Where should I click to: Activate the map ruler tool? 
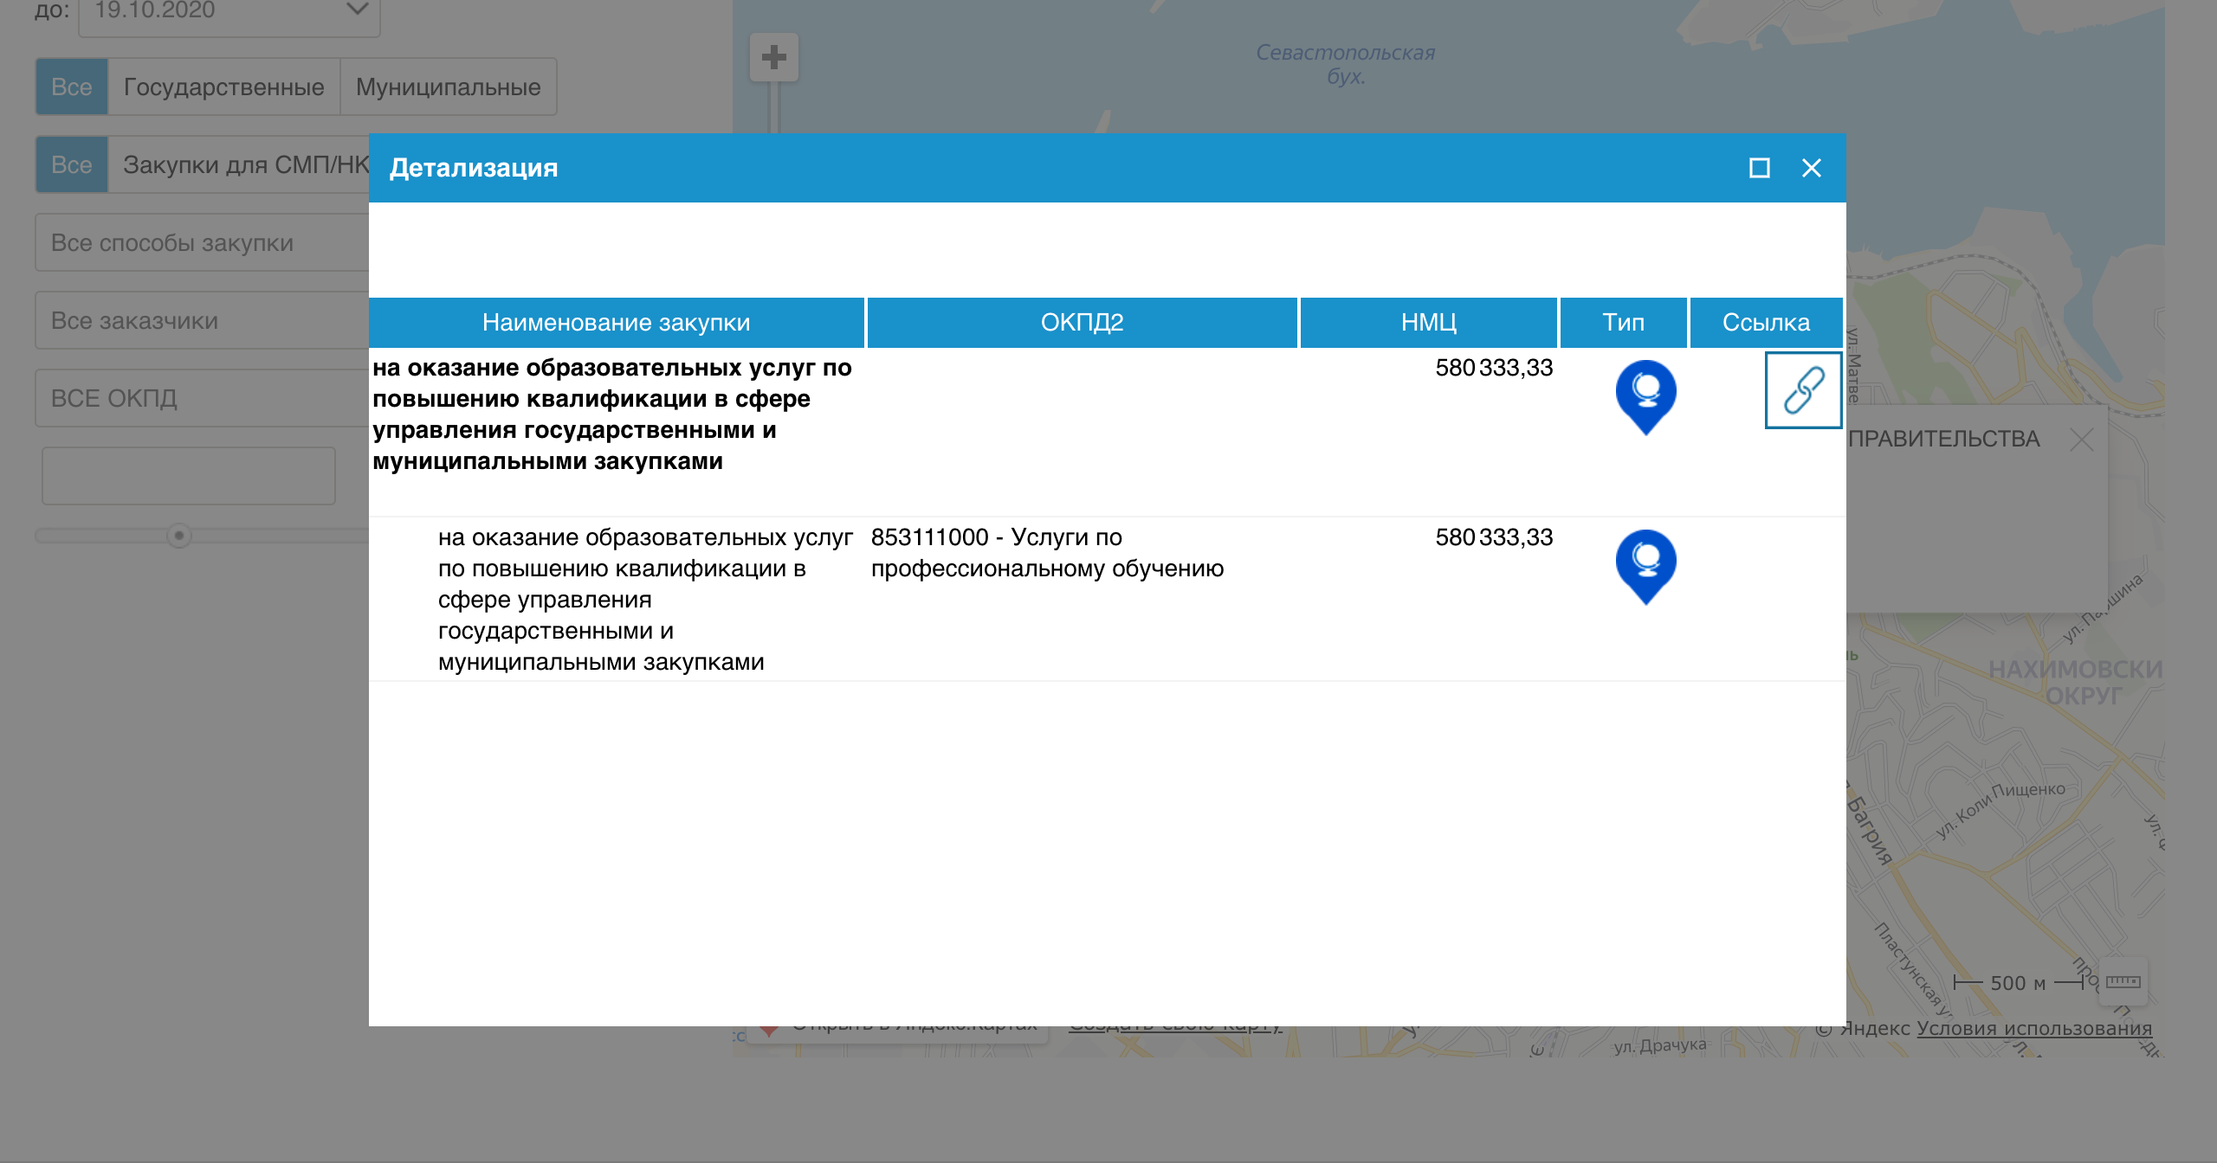coord(2123,981)
